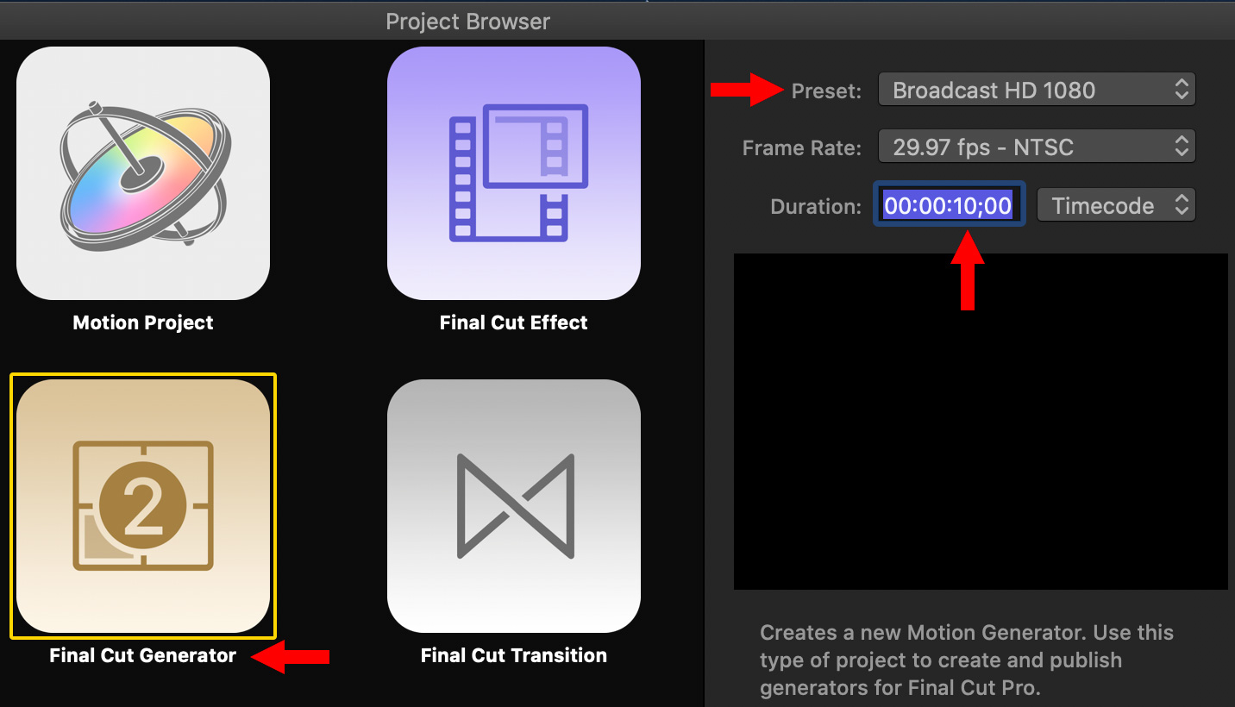Click the Timecode popup stepper arrows
The height and width of the screenshot is (707, 1235).
(x=1182, y=205)
